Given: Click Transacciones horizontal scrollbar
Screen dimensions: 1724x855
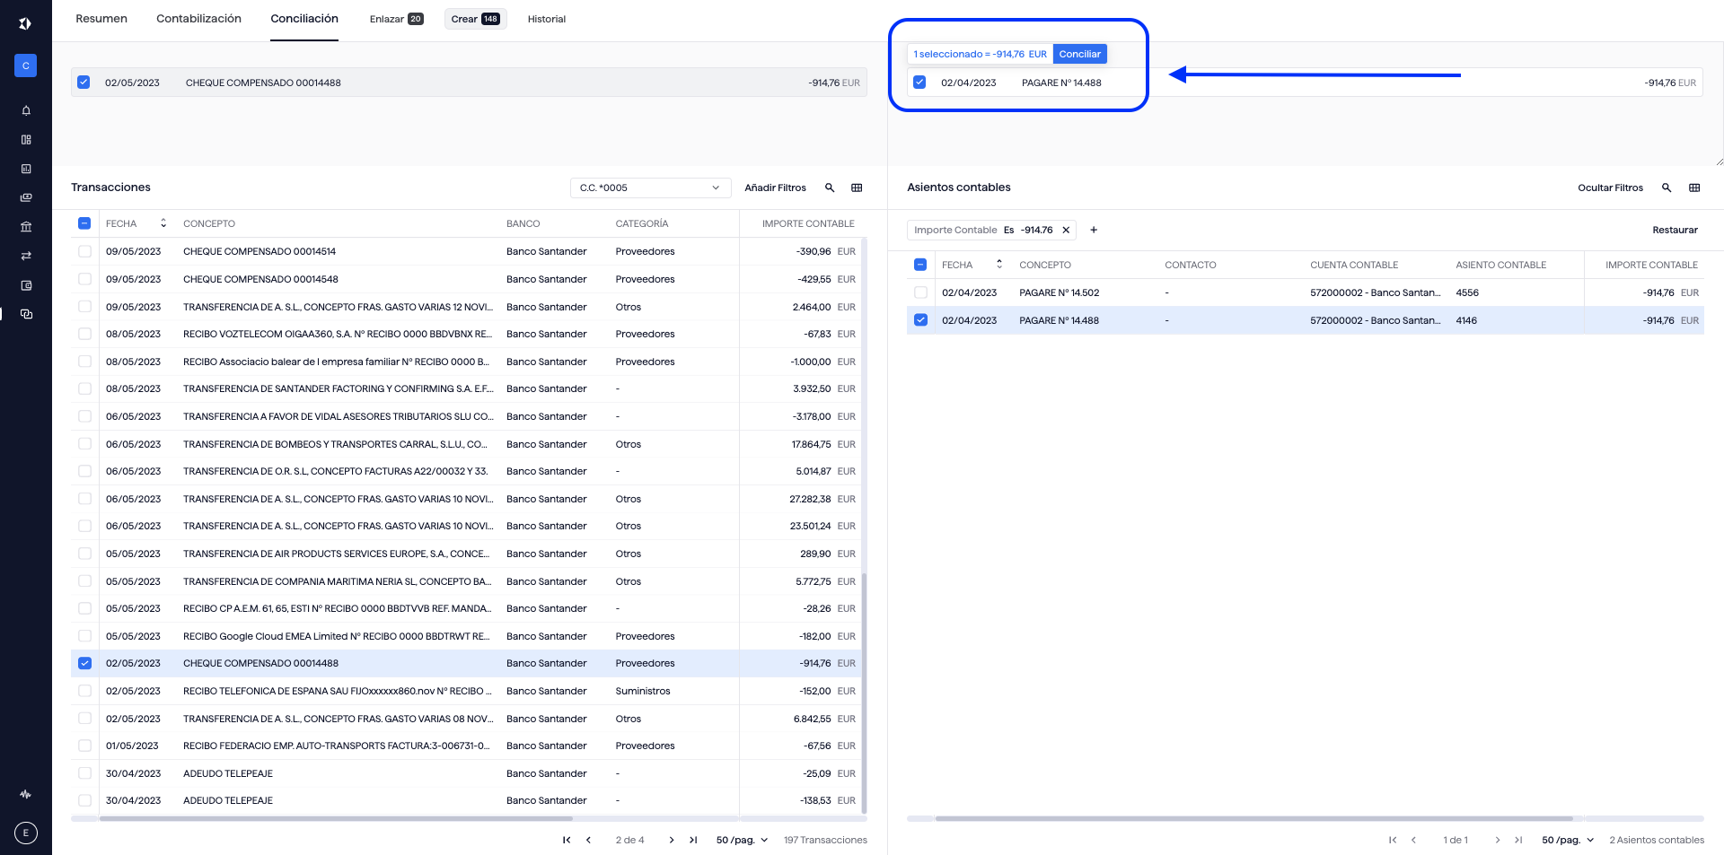Looking at the screenshot, I should pos(337,818).
